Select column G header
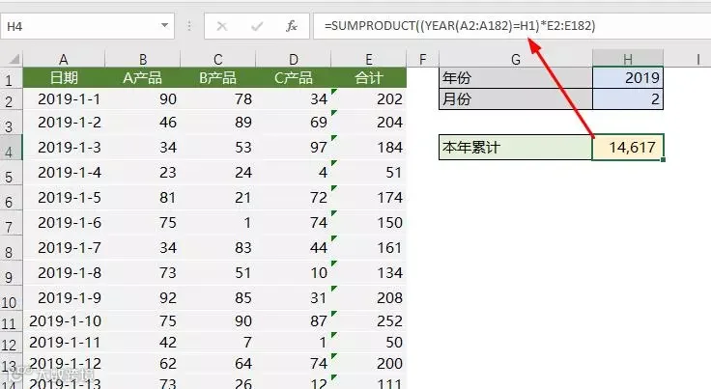Viewport: 711px width, 389px height. point(516,59)
